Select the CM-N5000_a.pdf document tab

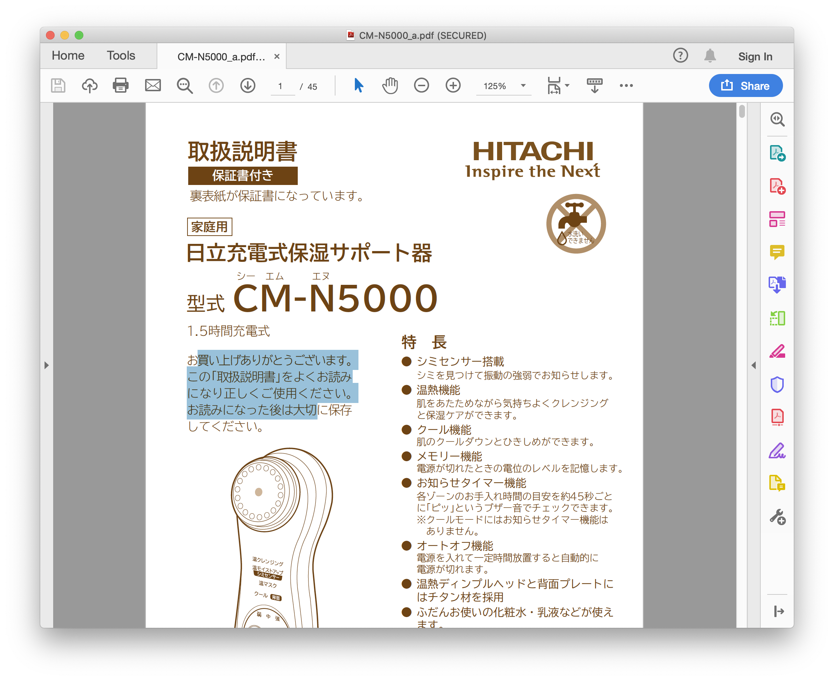[x=221, y=56]
